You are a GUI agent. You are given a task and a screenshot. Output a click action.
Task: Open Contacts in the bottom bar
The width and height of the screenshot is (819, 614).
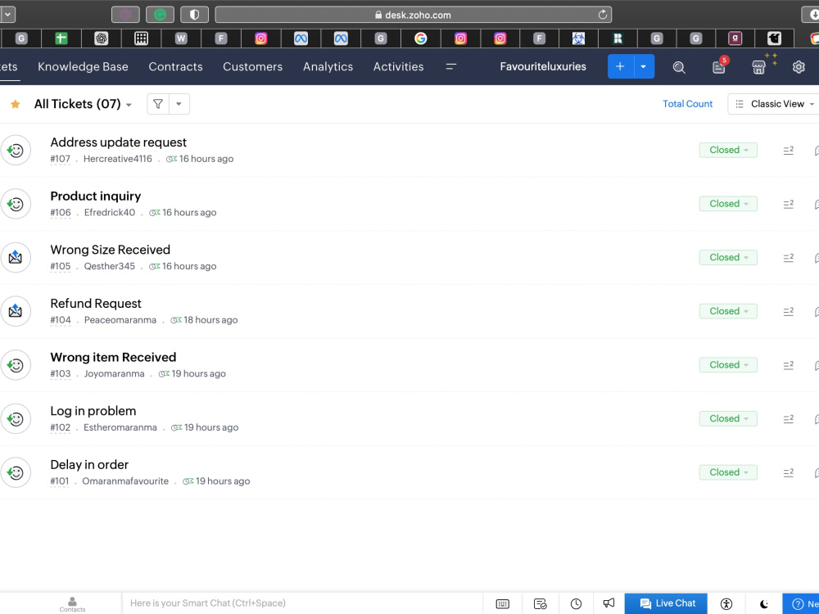(x=72, y=604)
